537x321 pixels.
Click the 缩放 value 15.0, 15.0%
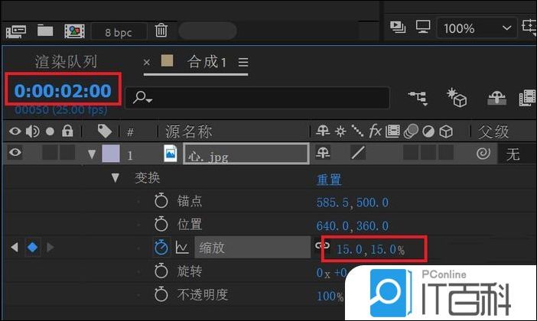pyautogui.click(x=370, y=249)
